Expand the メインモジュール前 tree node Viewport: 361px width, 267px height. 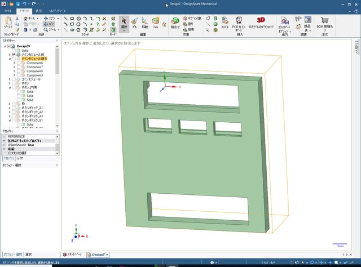(x=10, y=55)
